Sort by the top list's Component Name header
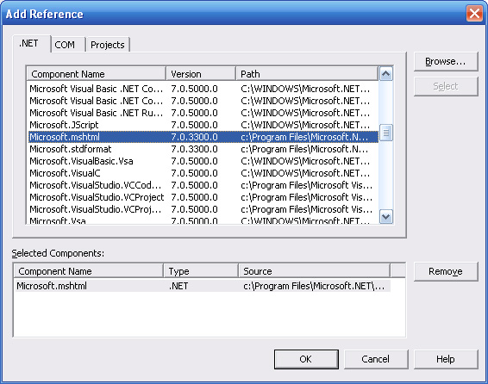This screenshot has height=384, width=488. 97,74
